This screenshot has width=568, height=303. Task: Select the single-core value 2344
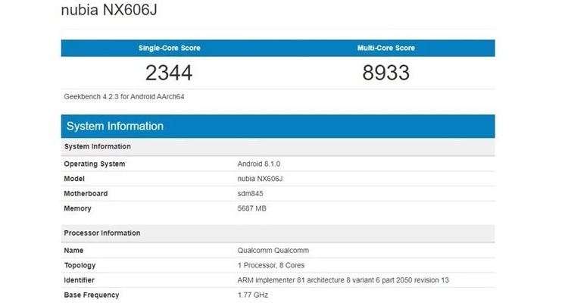169,73
